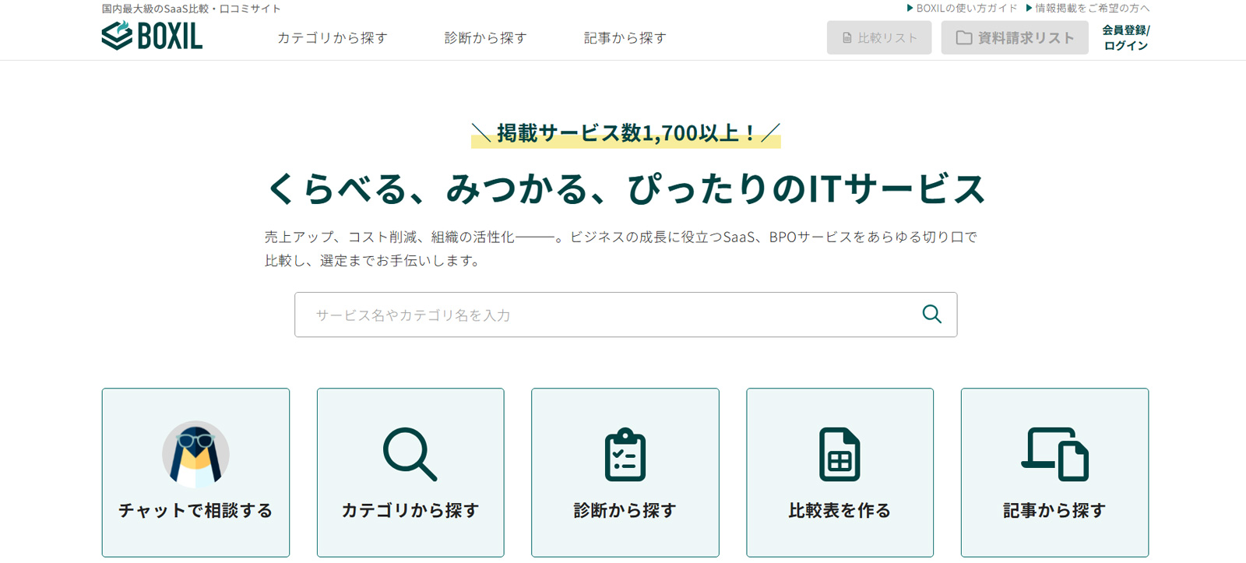This screenshot has height=563, width=1246.
Task: Click the document icon in 比較リスト button
Action: point(847,38)
